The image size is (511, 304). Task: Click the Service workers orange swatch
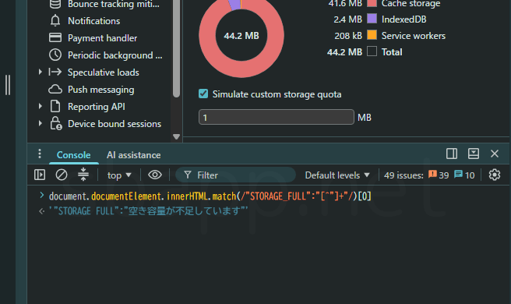pyautogui.click(x=372, y=35)
